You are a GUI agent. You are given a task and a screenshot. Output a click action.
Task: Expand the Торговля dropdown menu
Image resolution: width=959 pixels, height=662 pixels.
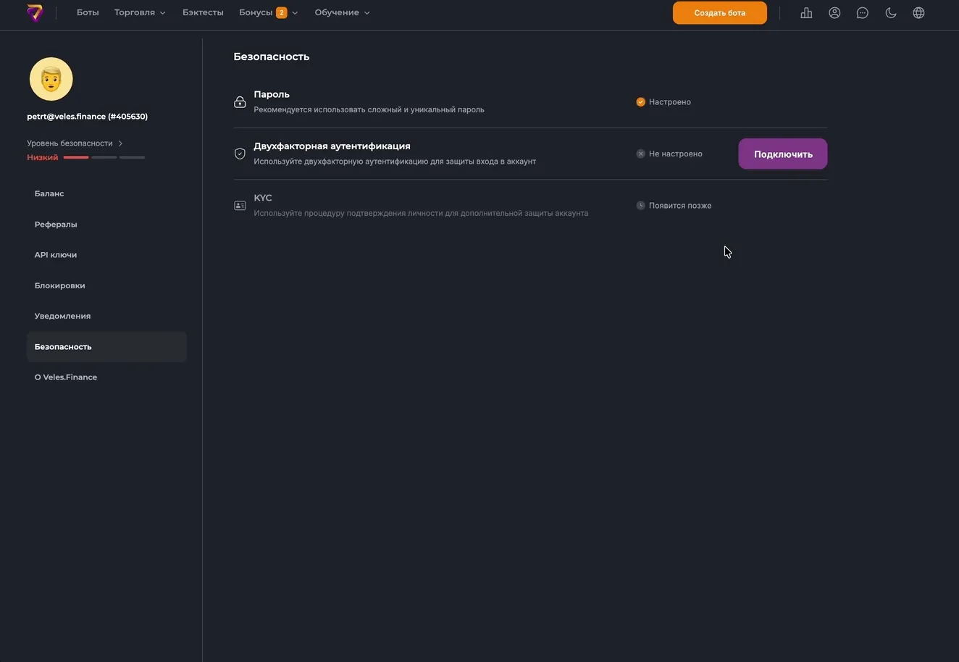[x=140, y=13]
